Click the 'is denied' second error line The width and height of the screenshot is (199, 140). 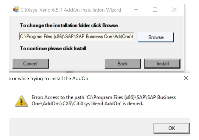click(x=87, y=104)
